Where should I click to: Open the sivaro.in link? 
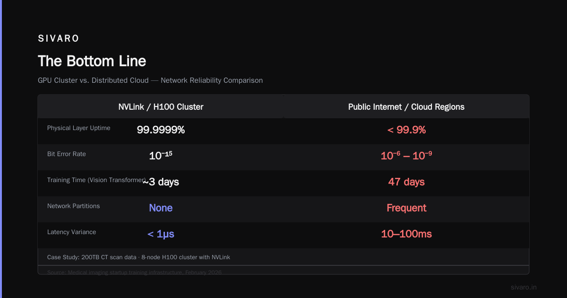point(524,287)
